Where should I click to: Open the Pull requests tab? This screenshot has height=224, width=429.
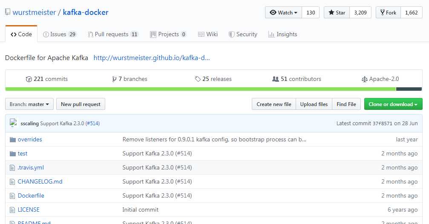point(113,34)
